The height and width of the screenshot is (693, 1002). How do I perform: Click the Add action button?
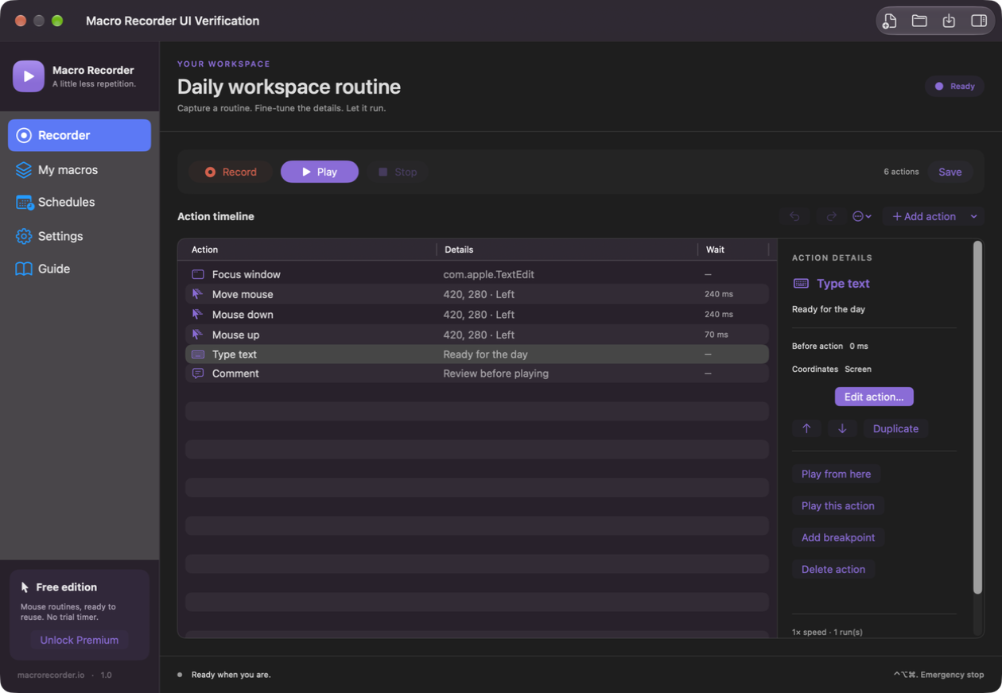coord(924,216)
